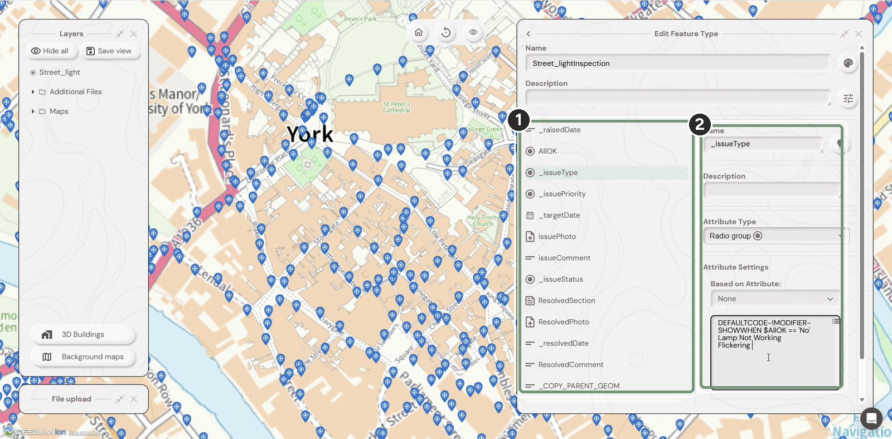Click the feature type Name field
892x439 pixels.
678,64
